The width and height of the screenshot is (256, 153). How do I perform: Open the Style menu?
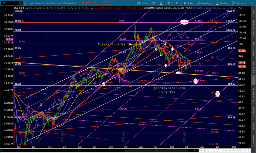188,3
